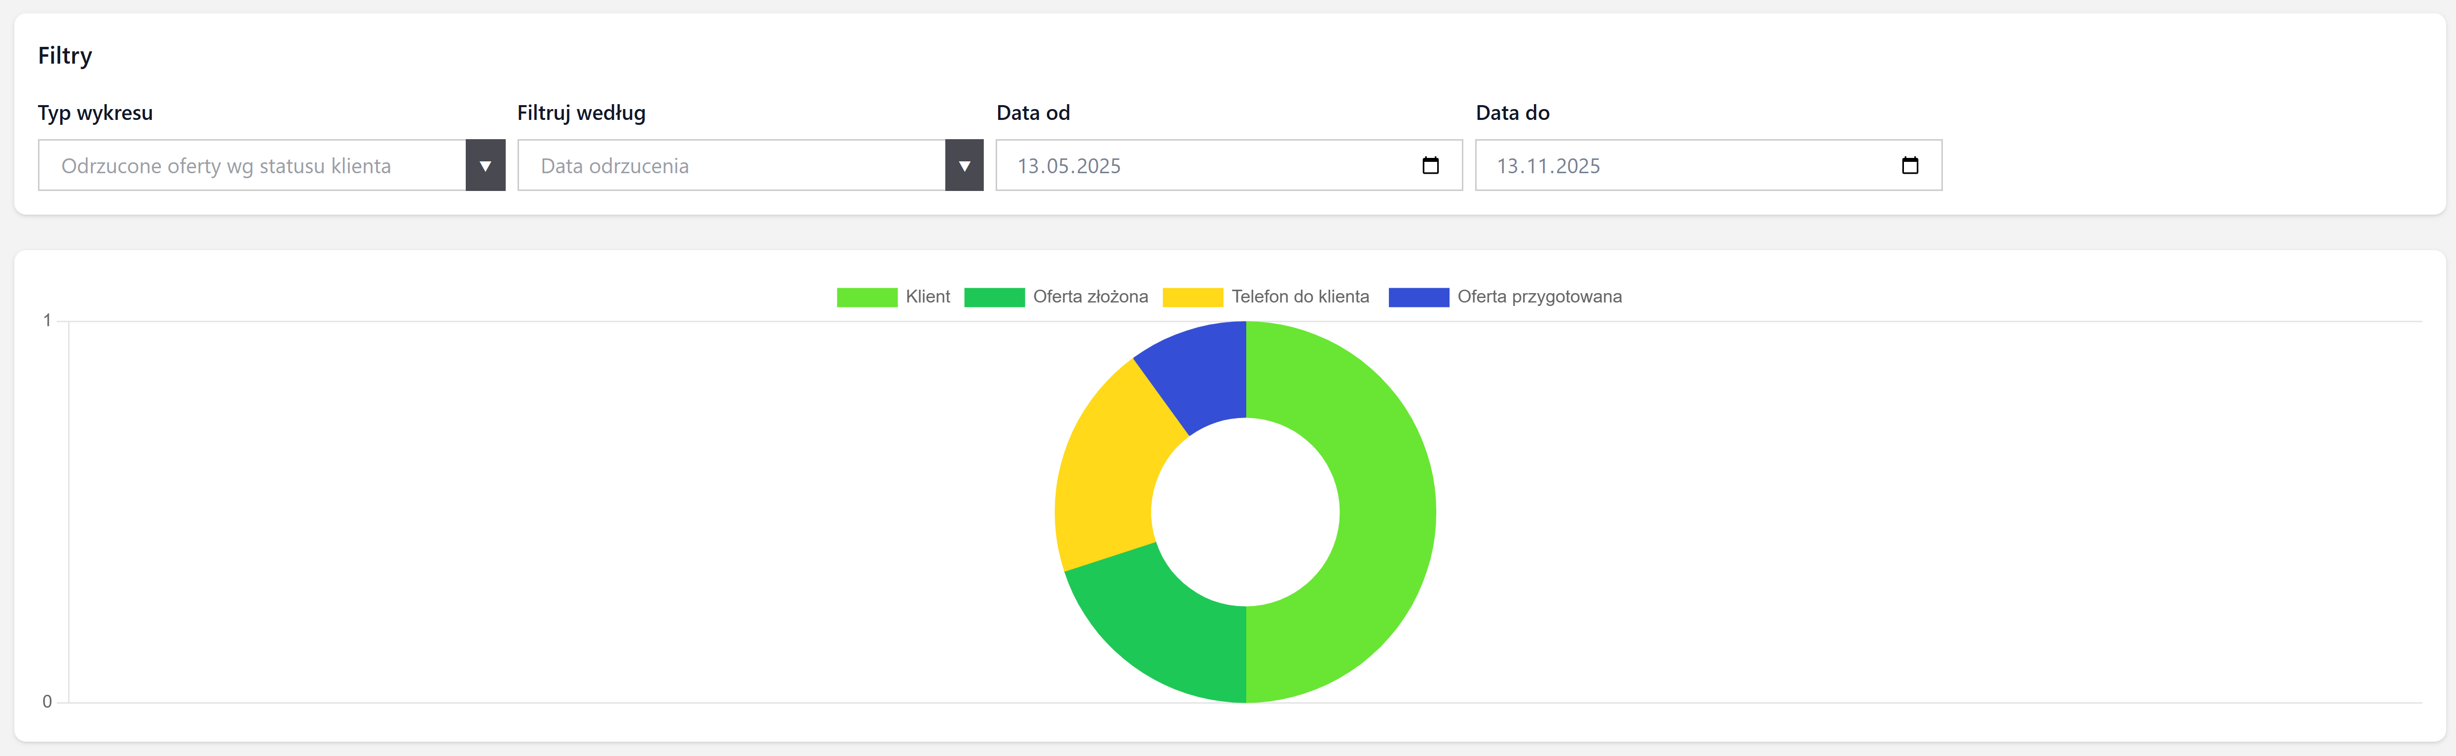Toggle Oferta złożona legend color box
Screen dimensions: 2456x756
click(x=994, y=298)
